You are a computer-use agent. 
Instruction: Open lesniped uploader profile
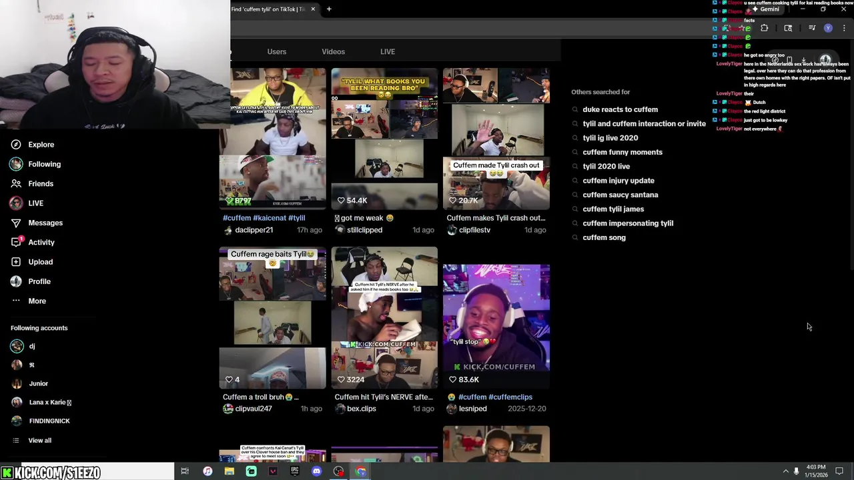coord(473,409)
